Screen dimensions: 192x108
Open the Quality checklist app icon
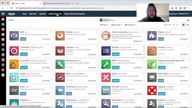point(14,77)
